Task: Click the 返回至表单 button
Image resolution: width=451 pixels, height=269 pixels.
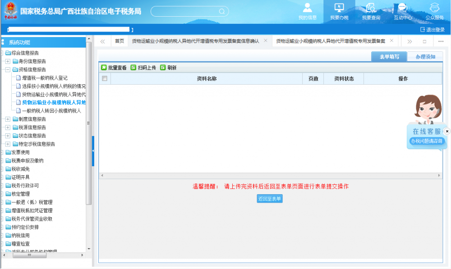Action: tap(270, 199)
